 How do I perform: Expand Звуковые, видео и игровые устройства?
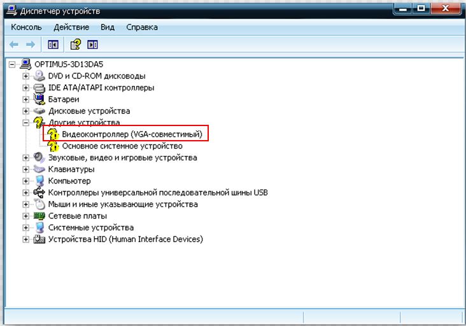(26, 158)
